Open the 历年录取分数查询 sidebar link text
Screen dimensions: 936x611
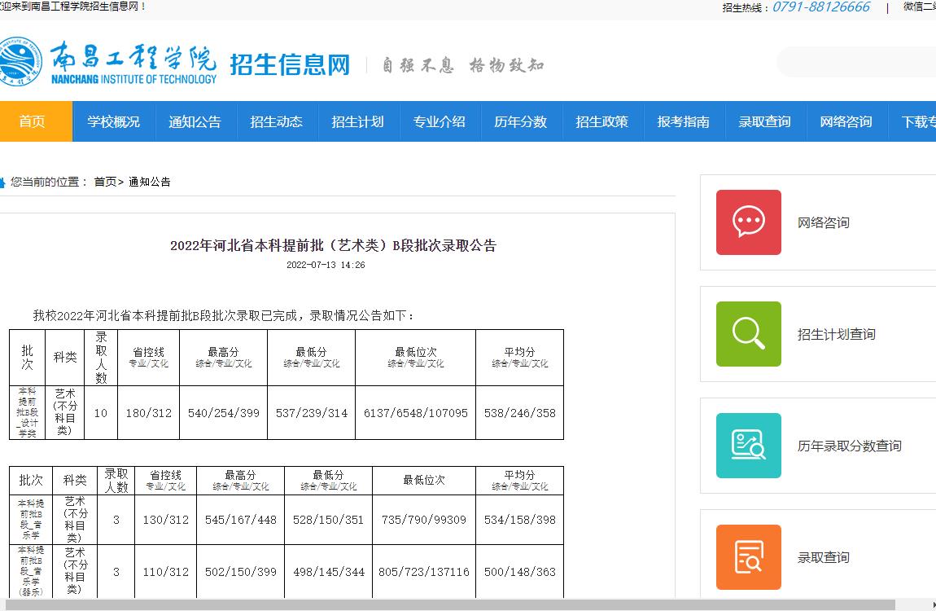tap(850, 446)
